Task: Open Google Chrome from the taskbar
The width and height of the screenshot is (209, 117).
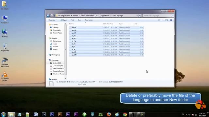Action: 125,114
